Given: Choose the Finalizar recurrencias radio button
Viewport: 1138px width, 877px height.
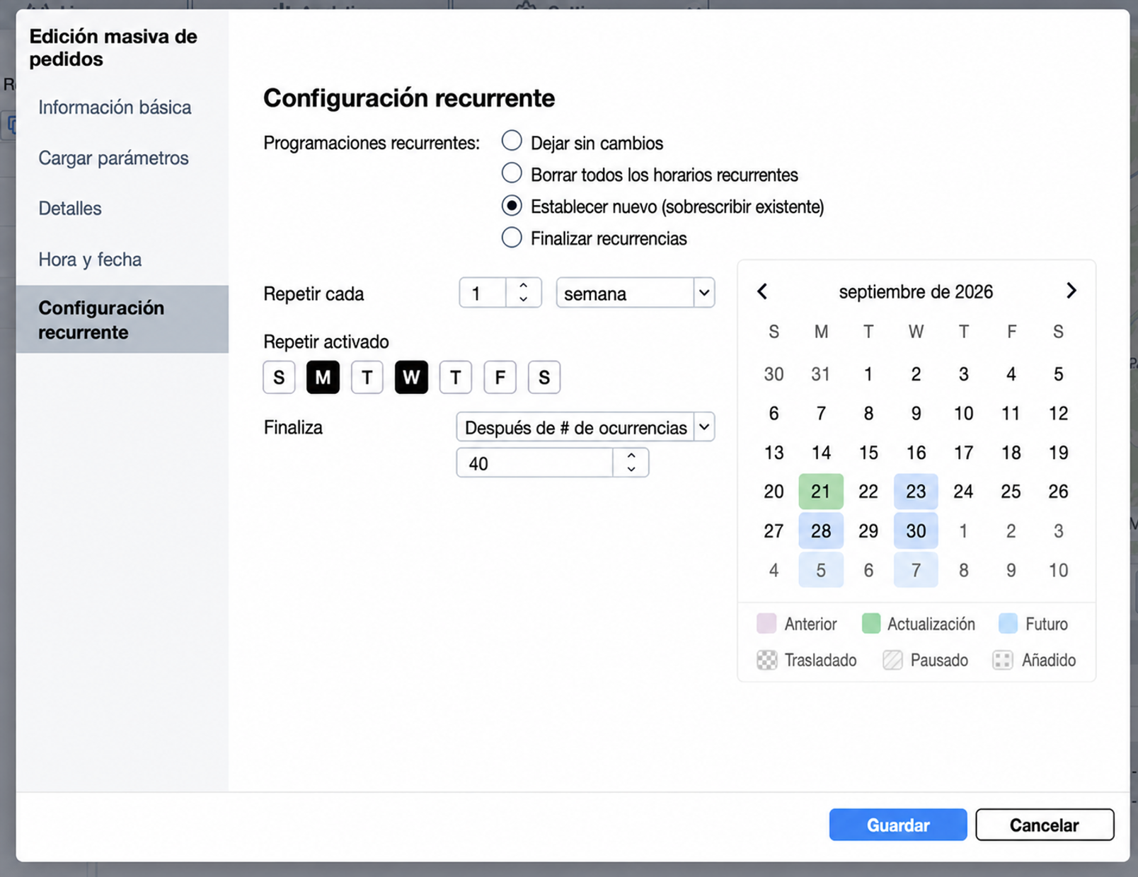Looking at the screenshot, I should coord(512,237).
